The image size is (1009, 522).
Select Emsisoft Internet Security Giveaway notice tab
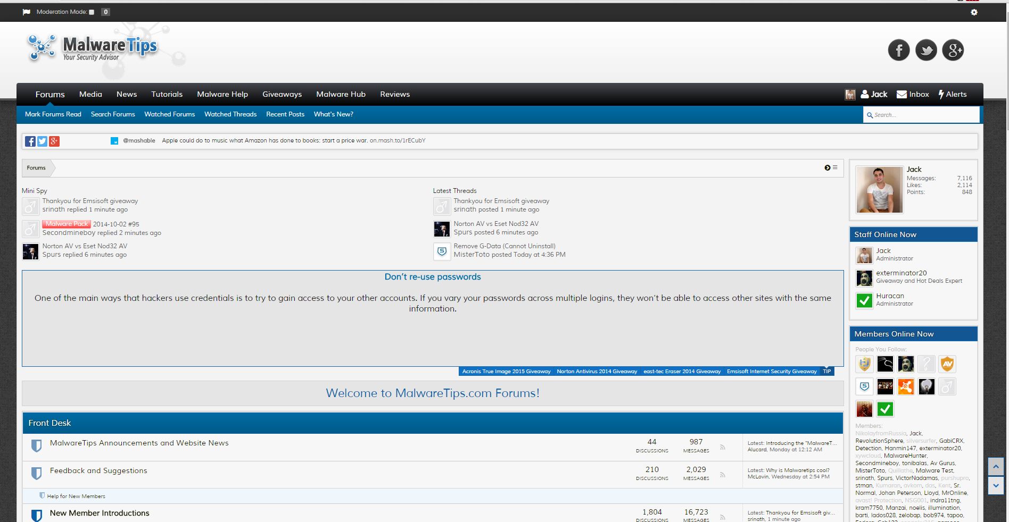772,372
